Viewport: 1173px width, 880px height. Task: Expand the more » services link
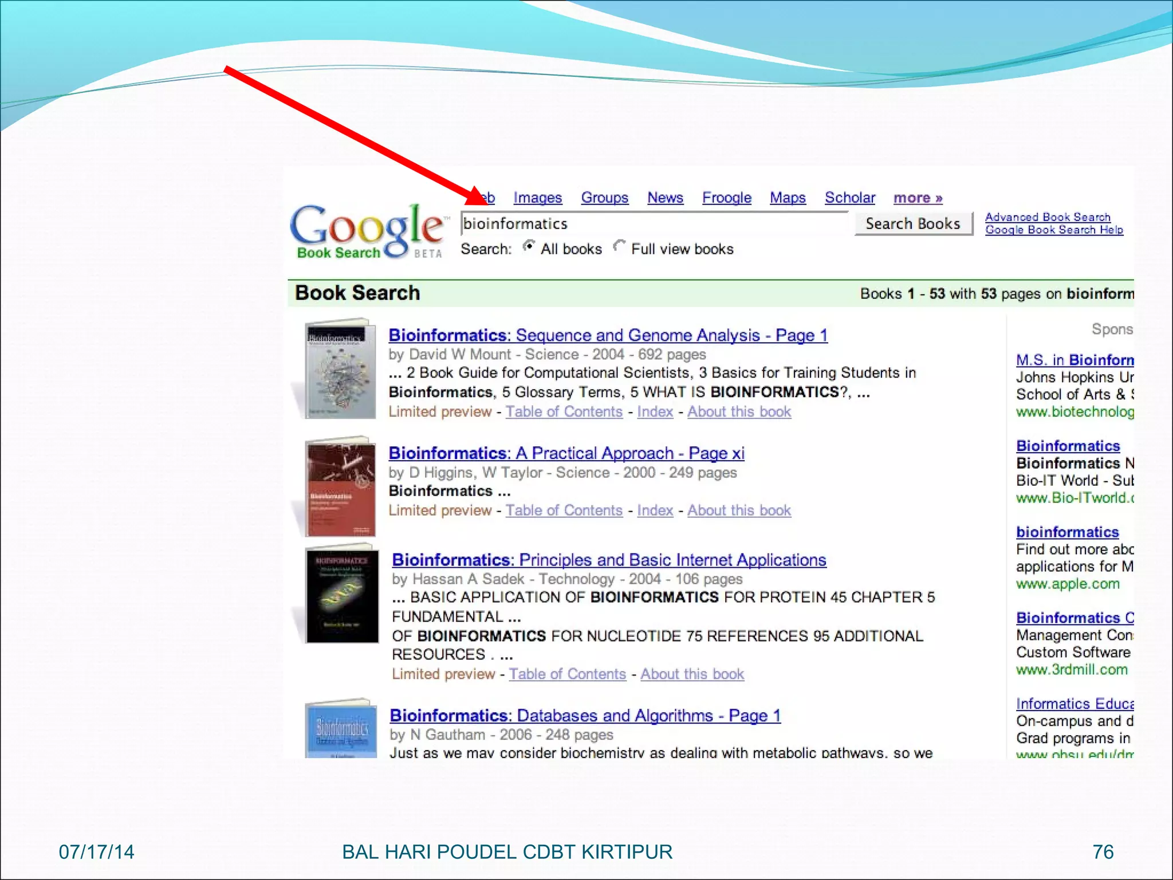[918, 198]
